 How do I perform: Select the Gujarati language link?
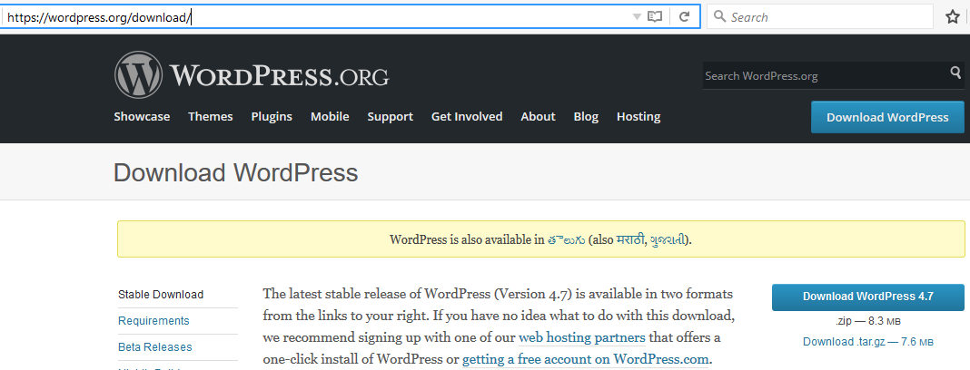click(668, 239)
